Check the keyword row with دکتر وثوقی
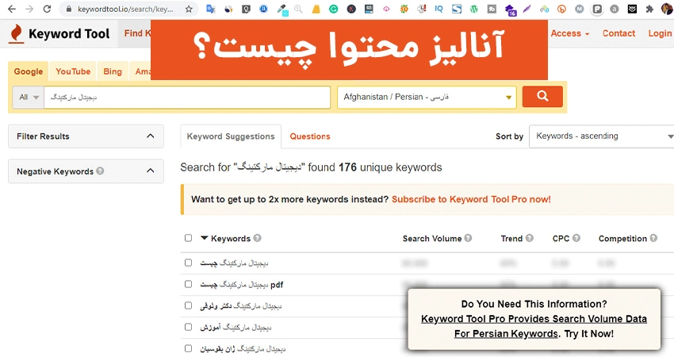The width and height of the screenshot is (674, 357). tap(188, 305)
